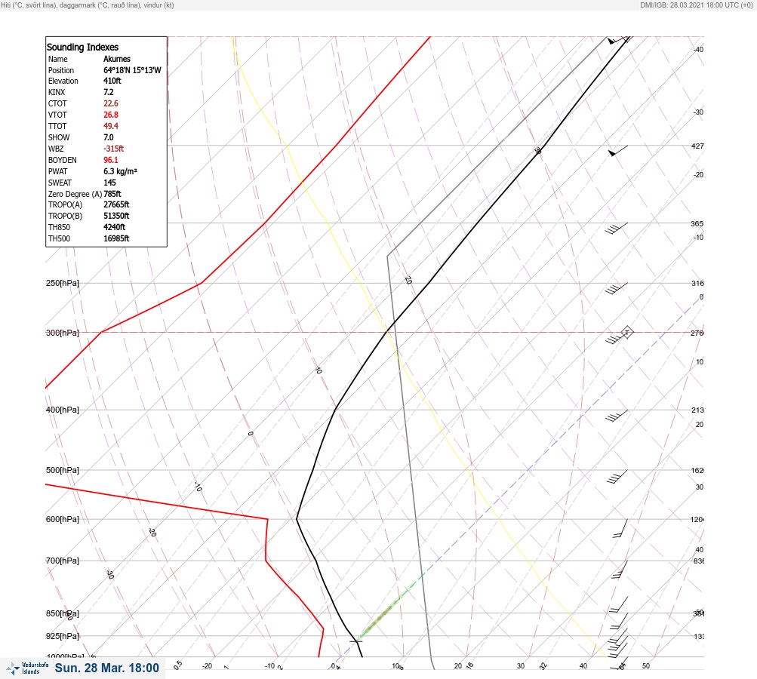Click the '316' height label on right axis
The image size is (757, 679).
697,283
